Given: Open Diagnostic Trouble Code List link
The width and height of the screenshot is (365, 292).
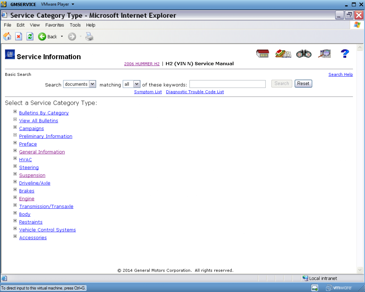Looking at the screenshot, I should coord(195,92).
